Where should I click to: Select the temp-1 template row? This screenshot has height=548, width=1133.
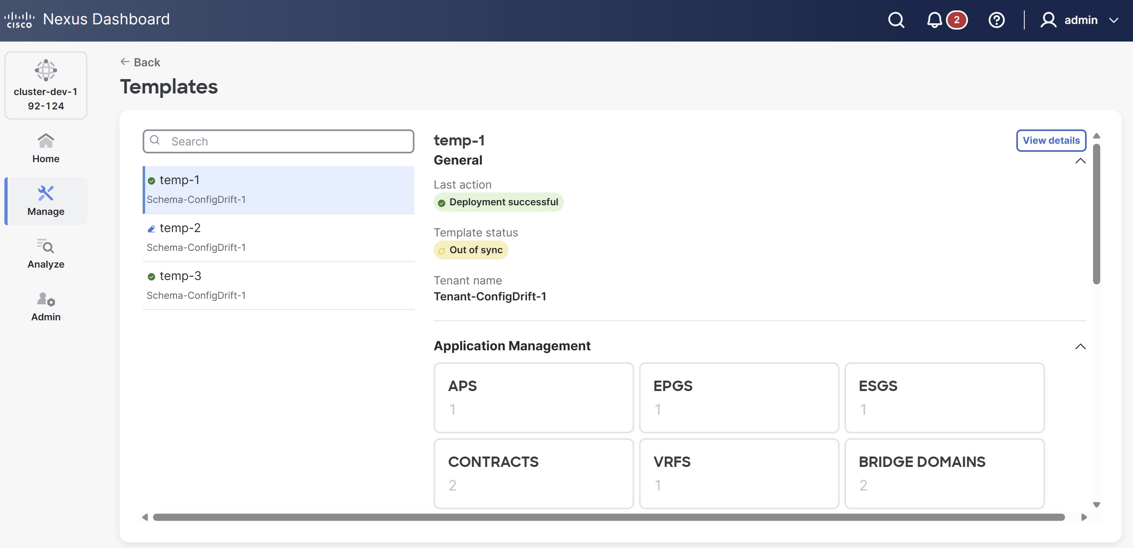click(x=279, y=190)
